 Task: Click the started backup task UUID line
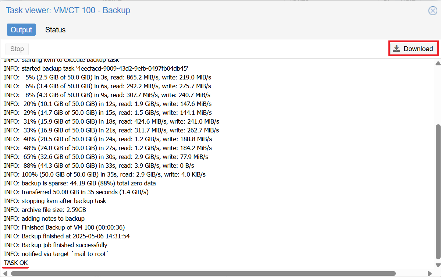pyautogui.click(x=96, y=68)
